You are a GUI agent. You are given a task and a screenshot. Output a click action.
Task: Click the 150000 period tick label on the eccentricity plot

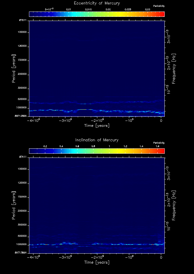[x=23, y=60]
